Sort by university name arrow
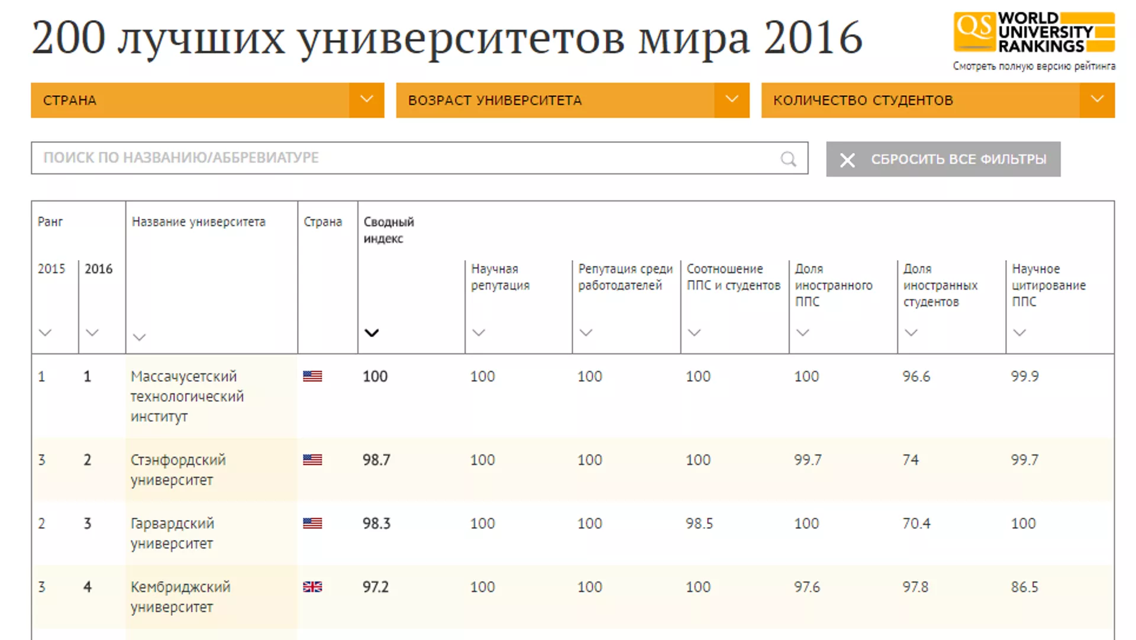Image resolution: width=1136 pixels, height=640 pixels. (139, 337)
